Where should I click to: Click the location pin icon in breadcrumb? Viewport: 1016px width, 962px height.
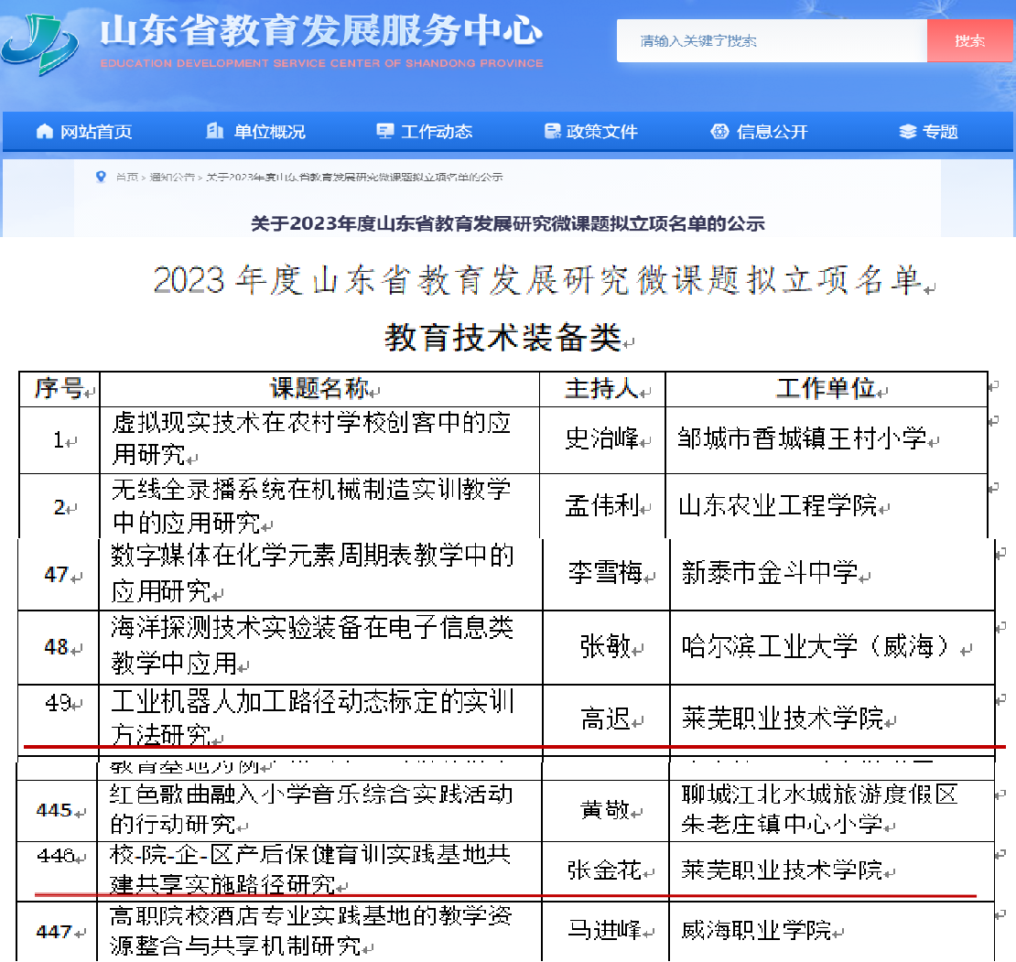pyautogui.click(x=101, y=177)
